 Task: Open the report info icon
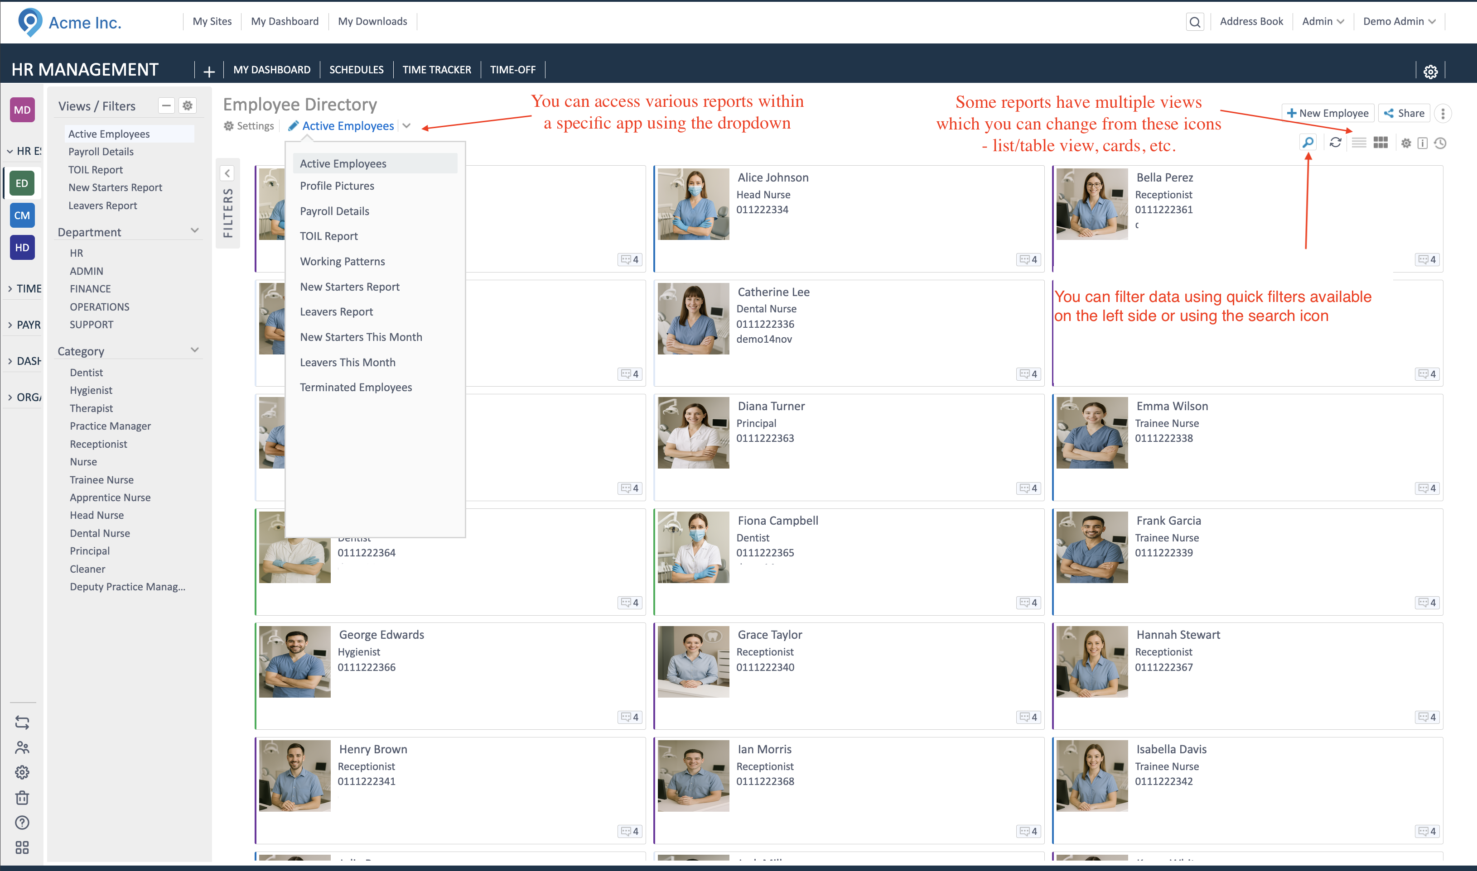click(1422, 143)
